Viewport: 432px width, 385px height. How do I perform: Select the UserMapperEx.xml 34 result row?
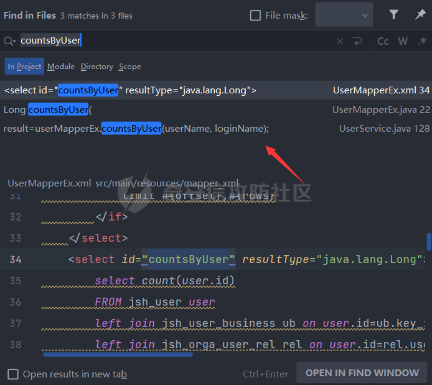(216, 90)
